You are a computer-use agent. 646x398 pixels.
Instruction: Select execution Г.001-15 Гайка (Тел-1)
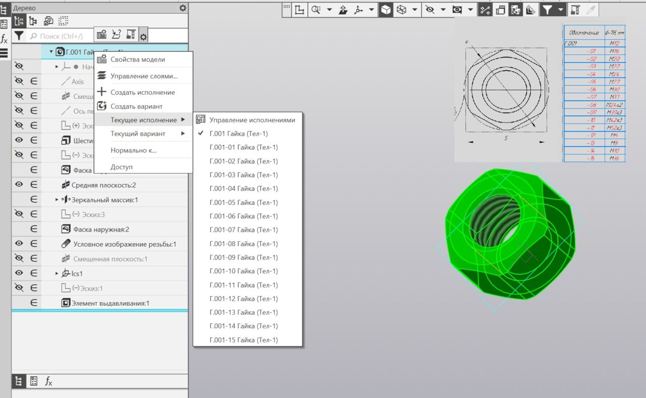coord(247,340)
